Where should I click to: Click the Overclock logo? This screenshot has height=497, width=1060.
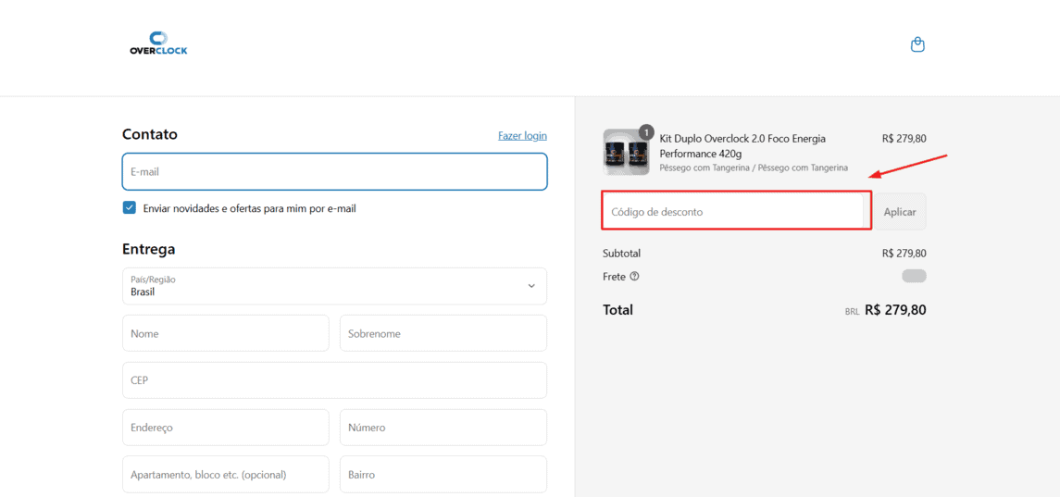(158, 43)
